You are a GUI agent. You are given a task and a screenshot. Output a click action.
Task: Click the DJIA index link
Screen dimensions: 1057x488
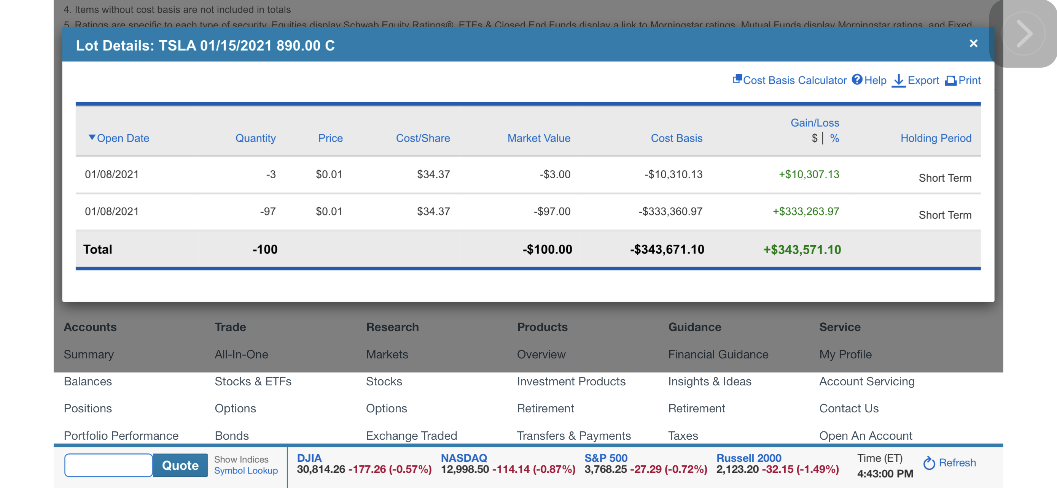click(309, 458)
